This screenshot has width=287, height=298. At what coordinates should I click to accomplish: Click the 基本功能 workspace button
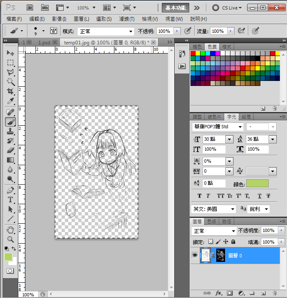pyautogui.click(x=176, y=7)
